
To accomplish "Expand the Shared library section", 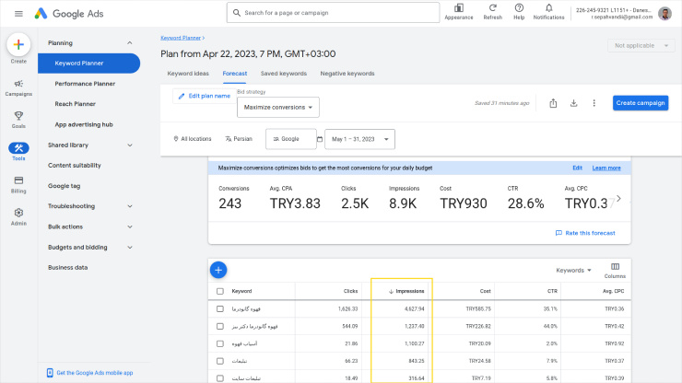I will pos(130,145).
